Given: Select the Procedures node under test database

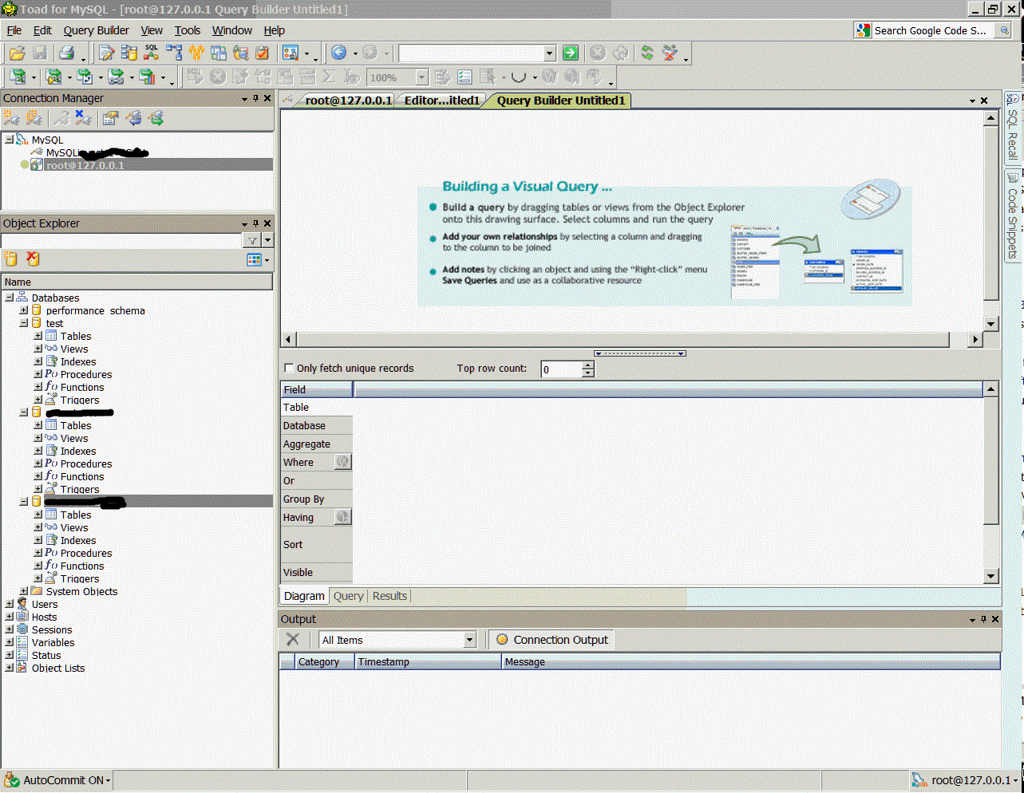Looking at the screenshot, I should pos(85,374).
